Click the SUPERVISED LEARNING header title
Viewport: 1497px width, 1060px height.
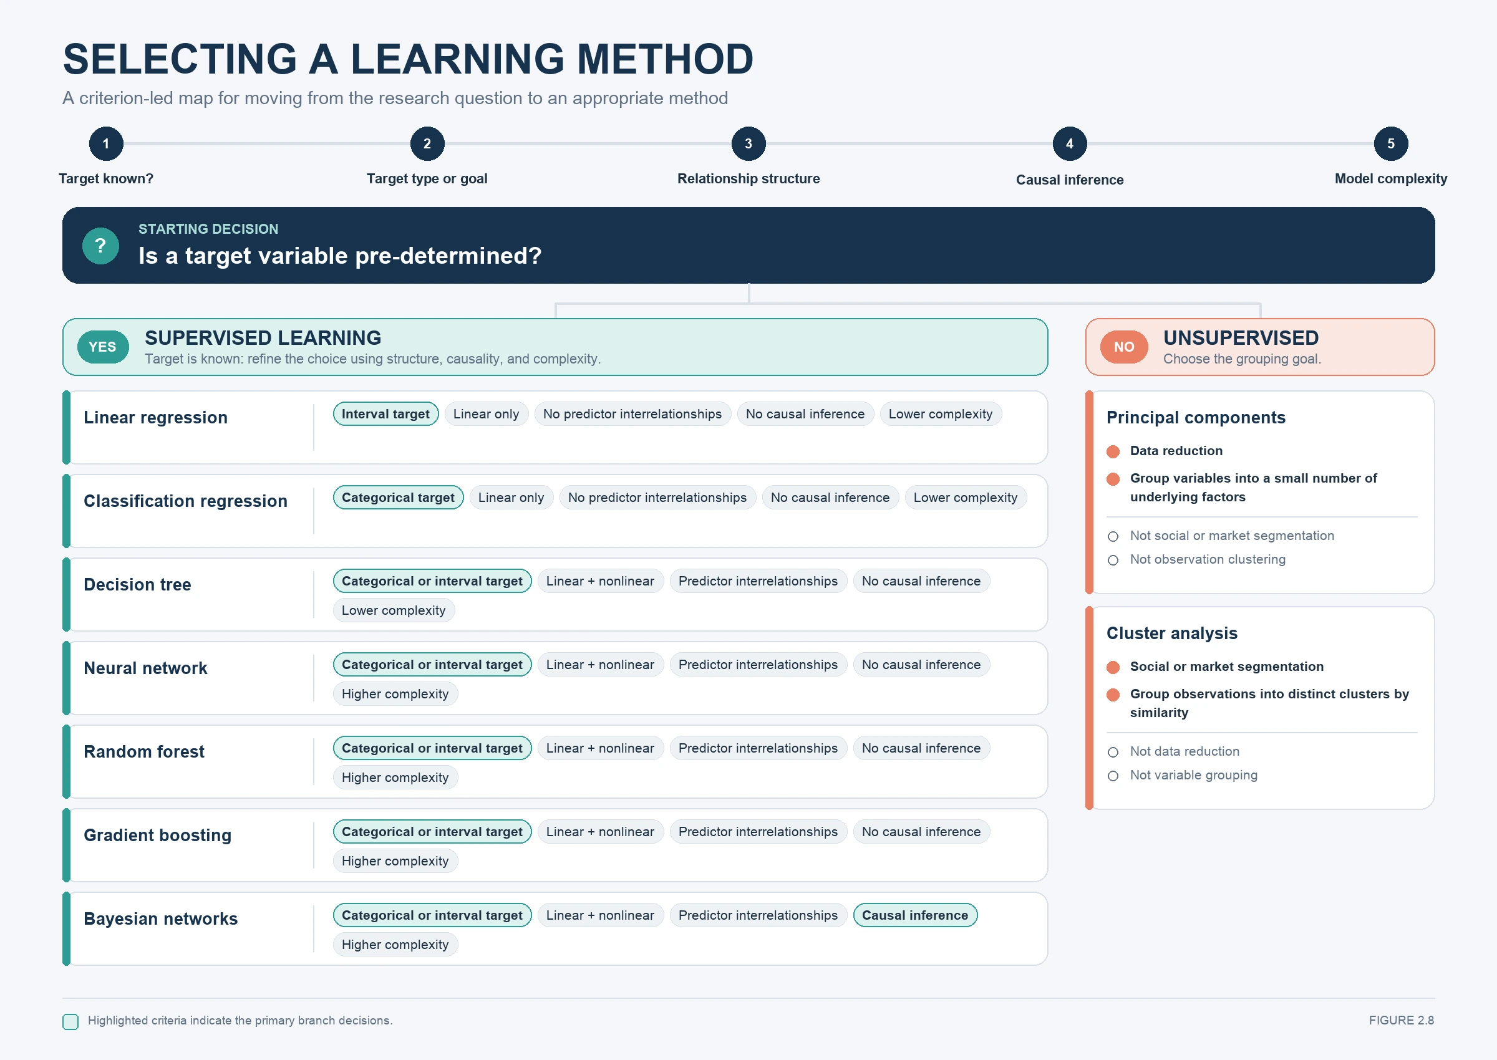click(263, 338)
